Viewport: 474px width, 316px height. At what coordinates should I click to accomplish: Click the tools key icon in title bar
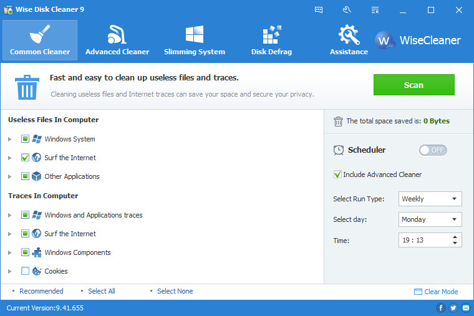tap(347, 10)
